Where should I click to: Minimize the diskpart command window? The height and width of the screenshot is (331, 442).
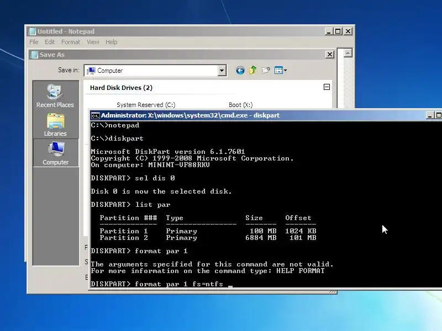point(430,115)
